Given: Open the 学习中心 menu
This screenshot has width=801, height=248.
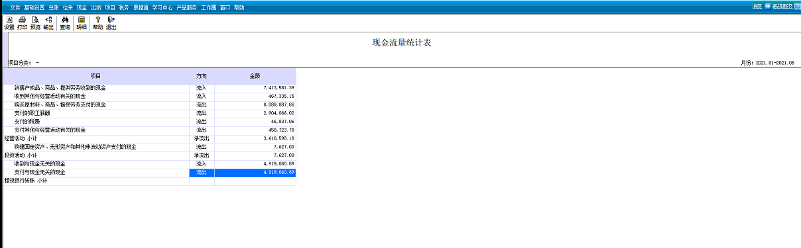Looking at the screenshot, I should (162, 7).
